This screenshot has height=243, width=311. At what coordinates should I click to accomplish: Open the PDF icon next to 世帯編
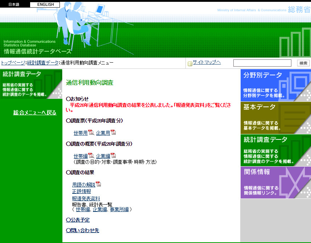91,155
